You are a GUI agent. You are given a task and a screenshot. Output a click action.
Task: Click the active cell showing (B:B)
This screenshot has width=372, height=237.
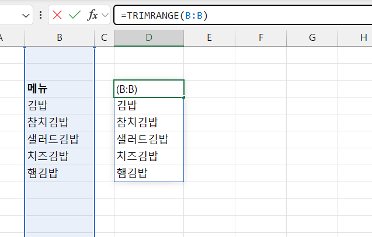(149, 89)
